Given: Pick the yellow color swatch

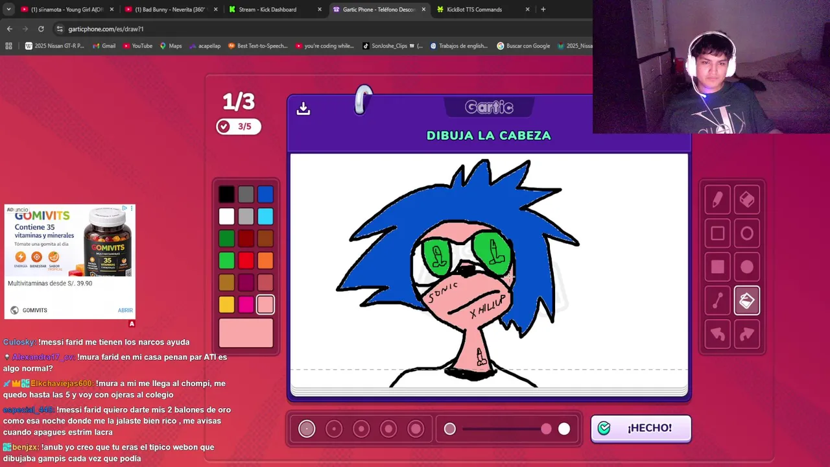Looking at the screenshot, I should pos(226,304).
